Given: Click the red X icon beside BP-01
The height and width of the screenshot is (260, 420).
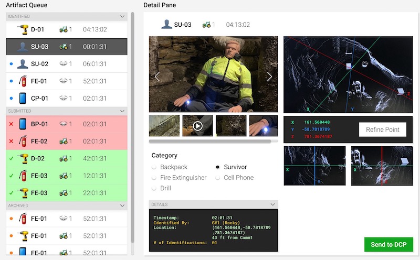Looking at the screenshot, I should coord(11,124).
